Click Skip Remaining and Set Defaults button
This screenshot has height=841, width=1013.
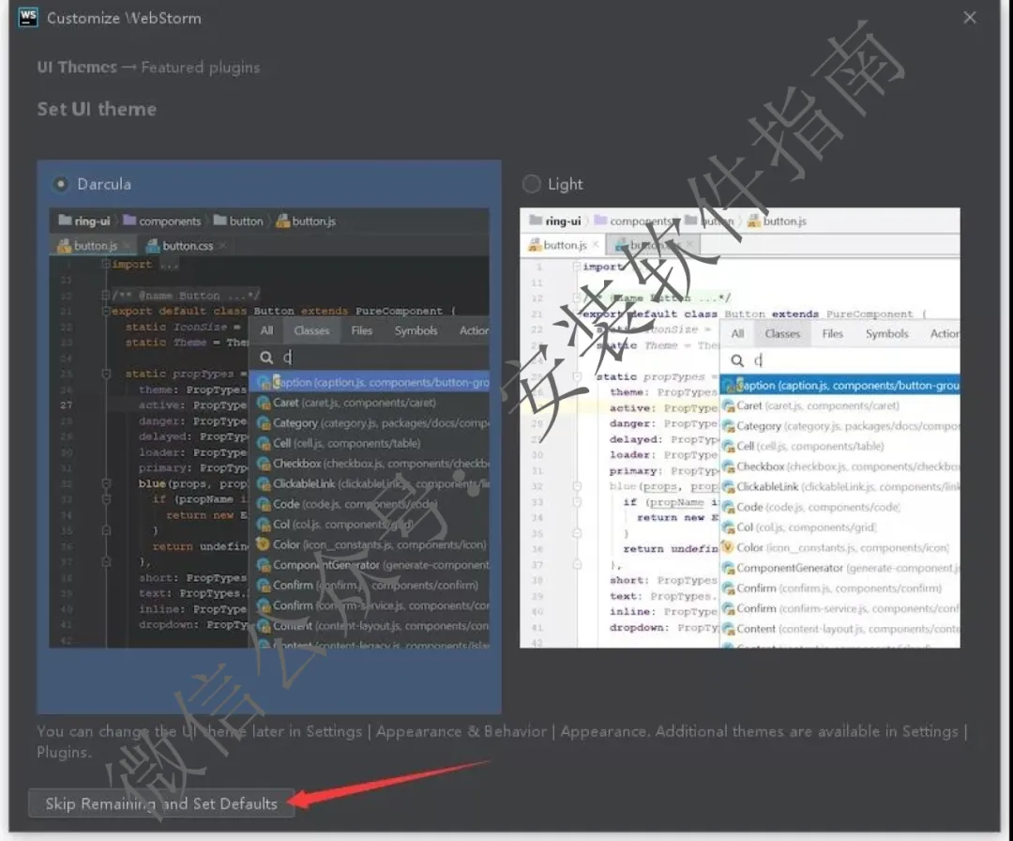click(x=161, y=803)
